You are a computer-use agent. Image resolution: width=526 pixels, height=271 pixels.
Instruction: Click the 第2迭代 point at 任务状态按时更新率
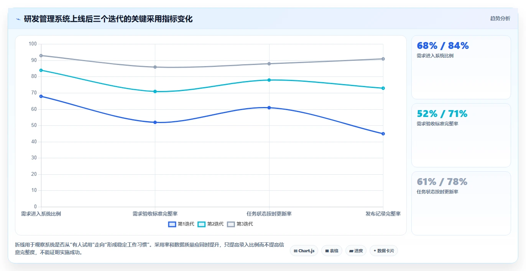[x=269, y=80]
